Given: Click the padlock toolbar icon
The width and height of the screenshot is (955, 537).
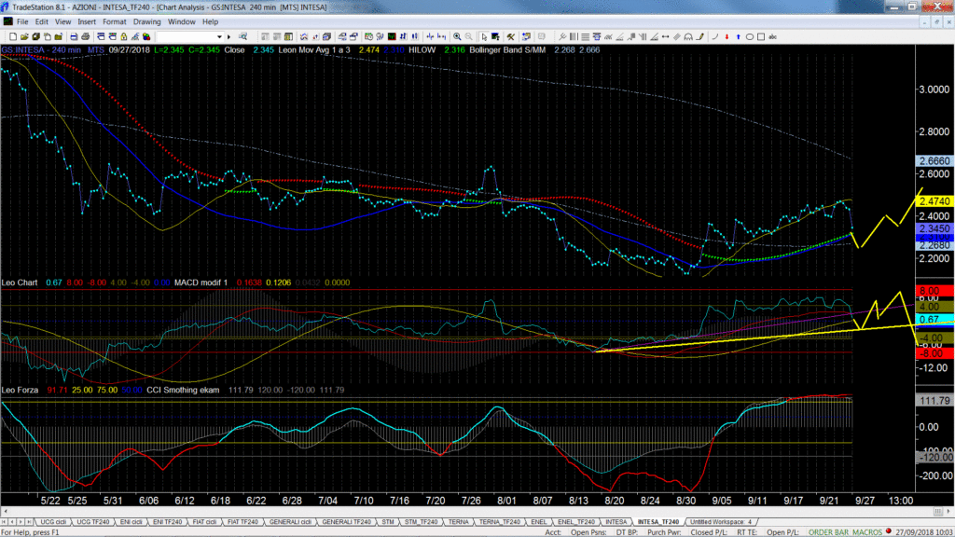Looking at the screenshot, I should coord(124,37).
